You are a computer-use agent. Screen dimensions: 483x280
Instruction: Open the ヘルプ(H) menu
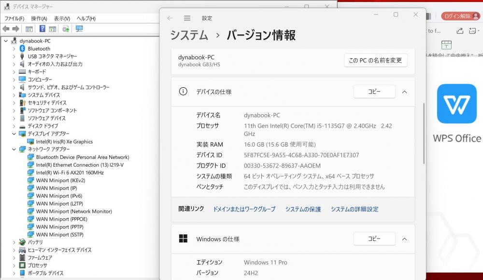tap(86, 18)
